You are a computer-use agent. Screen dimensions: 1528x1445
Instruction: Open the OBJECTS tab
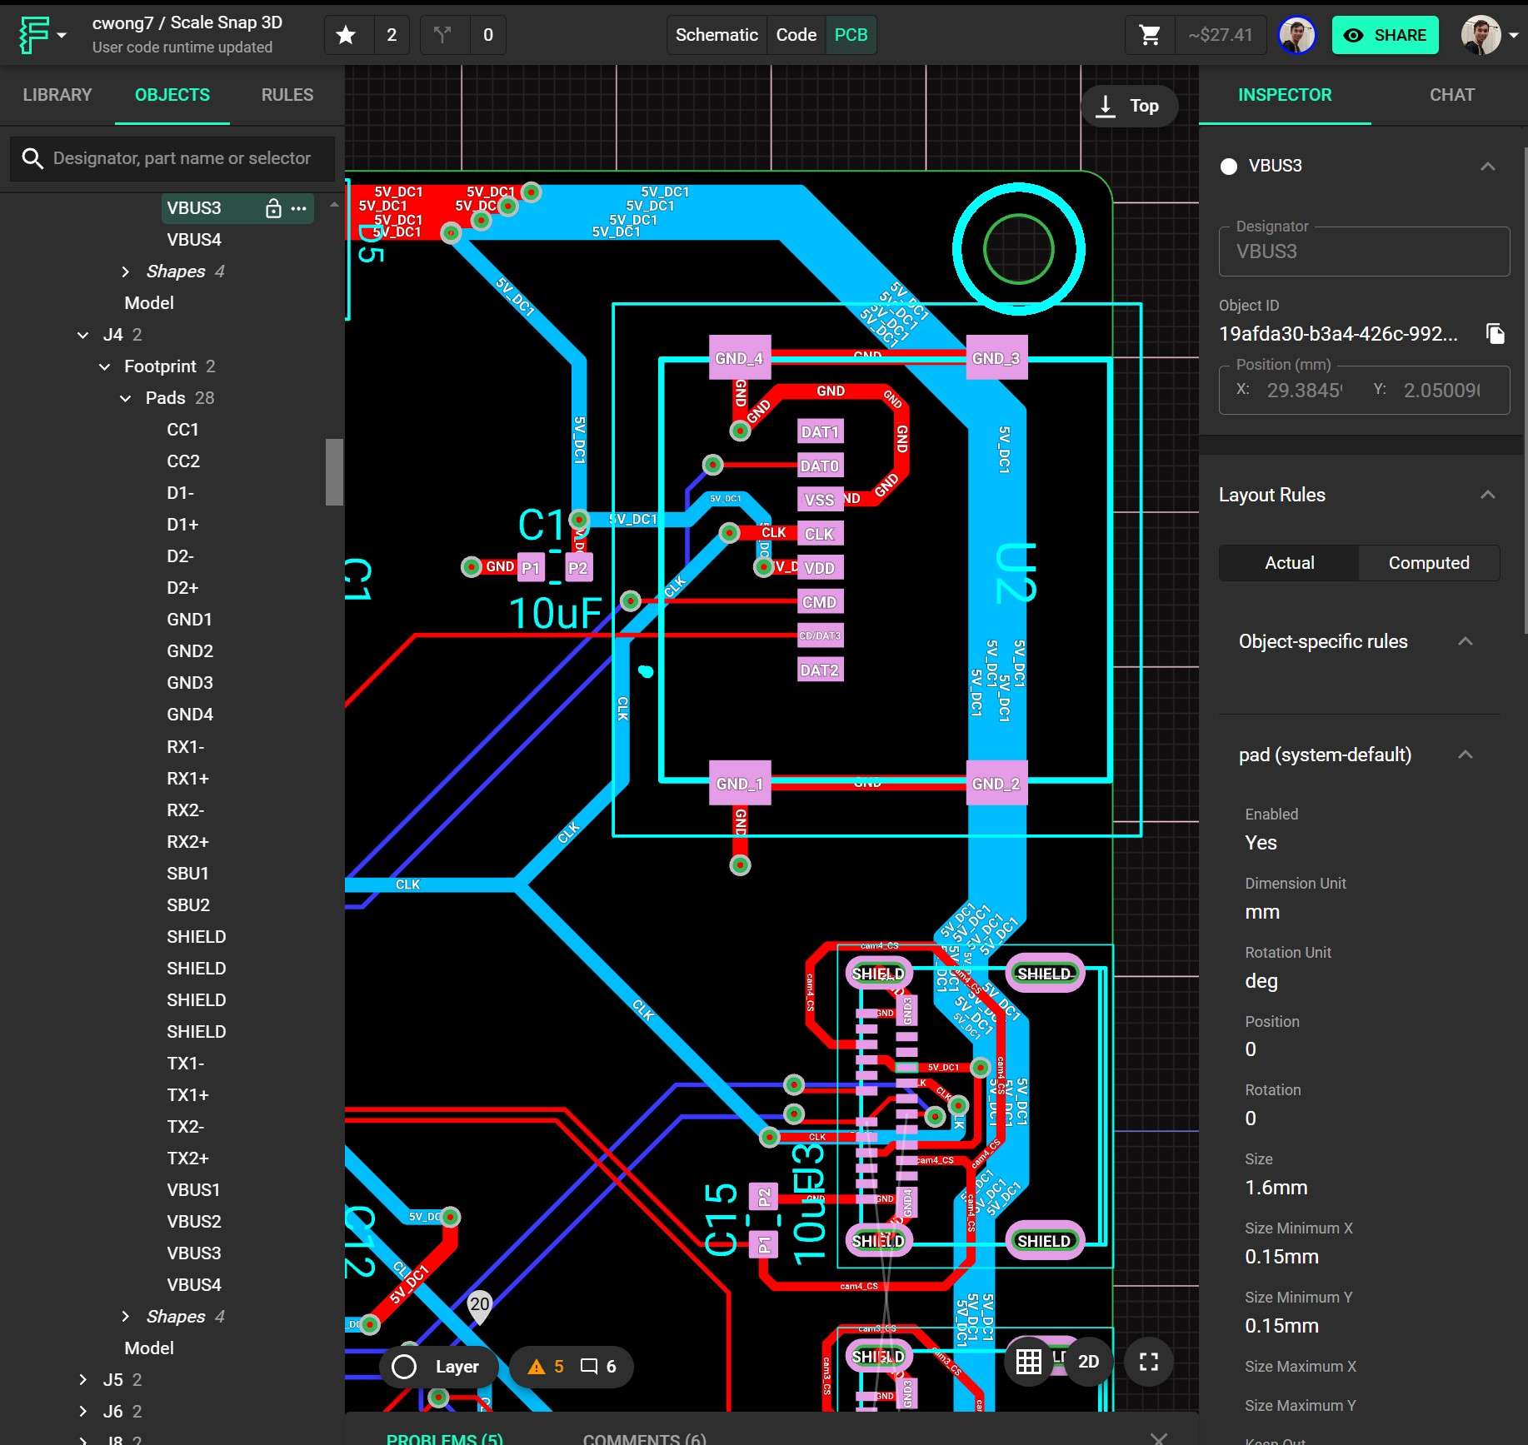pyautogui.click(x=172, y=95)
